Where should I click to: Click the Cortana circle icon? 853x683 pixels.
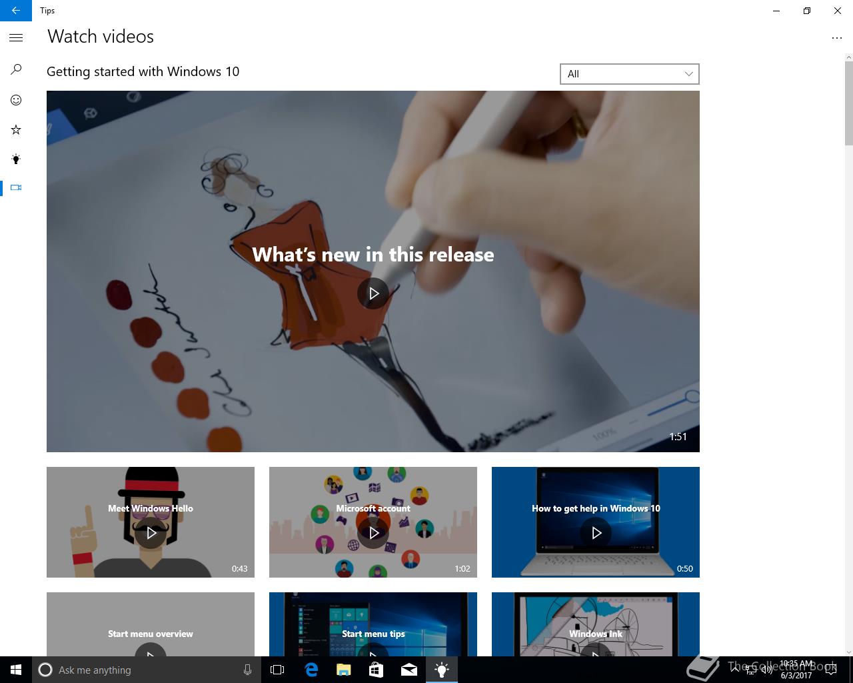[45, 670]
